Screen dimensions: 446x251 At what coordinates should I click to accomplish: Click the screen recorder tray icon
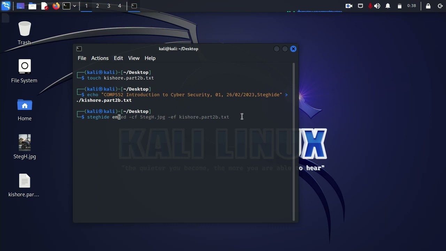click(x=349, y=6)
